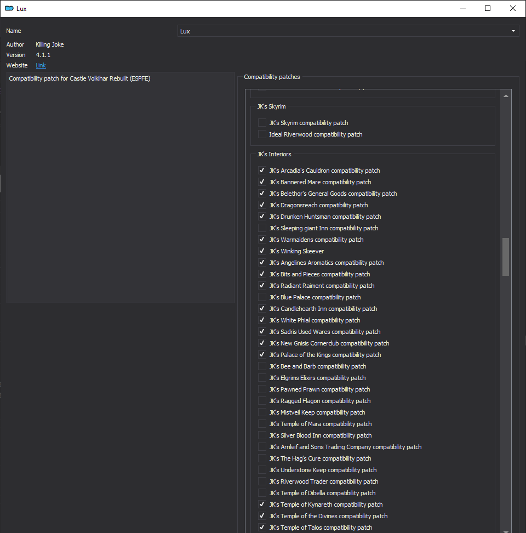Uncheck JK's Palace of the Kings patch
This screenshot has height=533, width=526.
262,355
